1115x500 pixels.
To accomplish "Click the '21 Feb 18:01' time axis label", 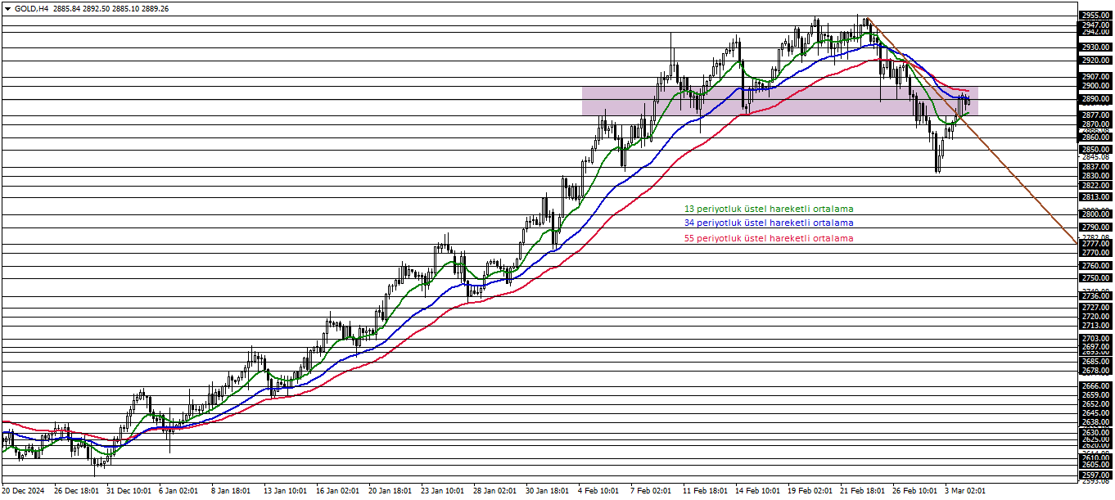I will pyautogui.click(x=863, y=491).
